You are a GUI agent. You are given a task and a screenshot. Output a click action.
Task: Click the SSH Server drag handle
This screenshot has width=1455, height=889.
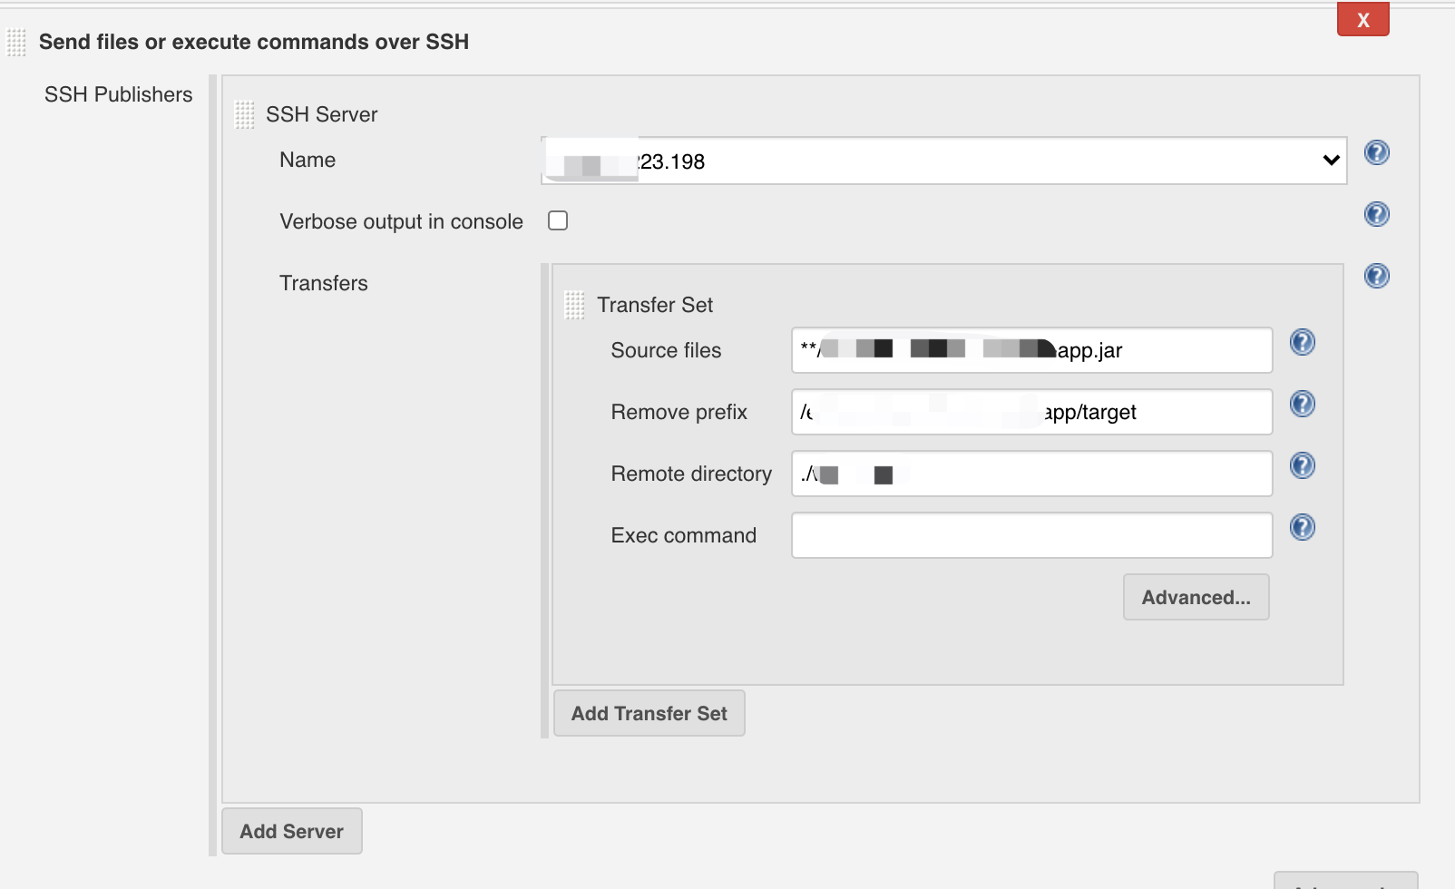click(x=244, y=114)
